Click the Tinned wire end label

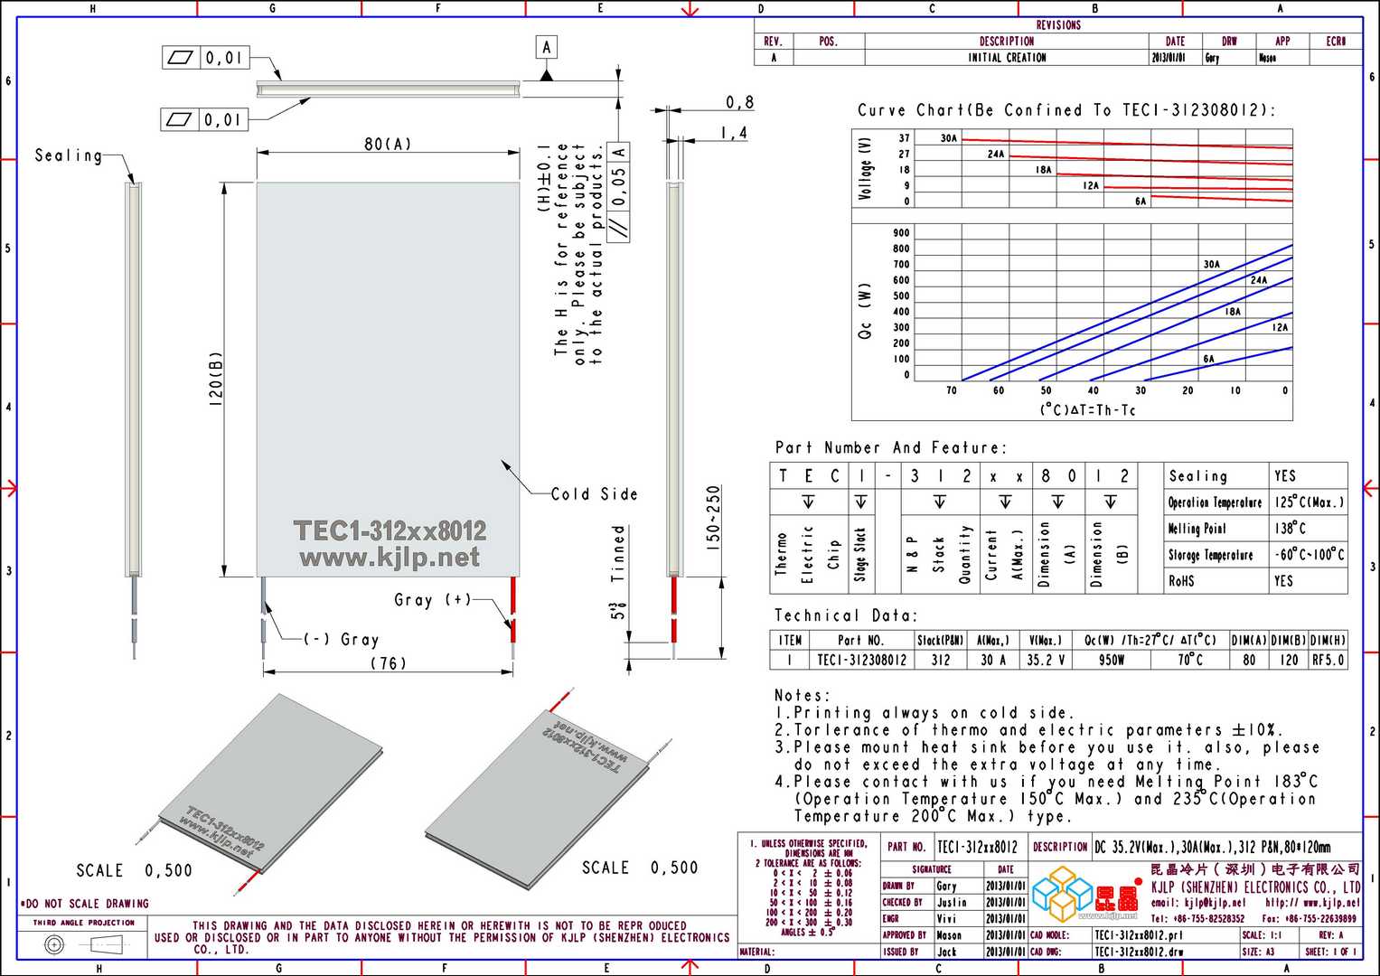[617, 553]
